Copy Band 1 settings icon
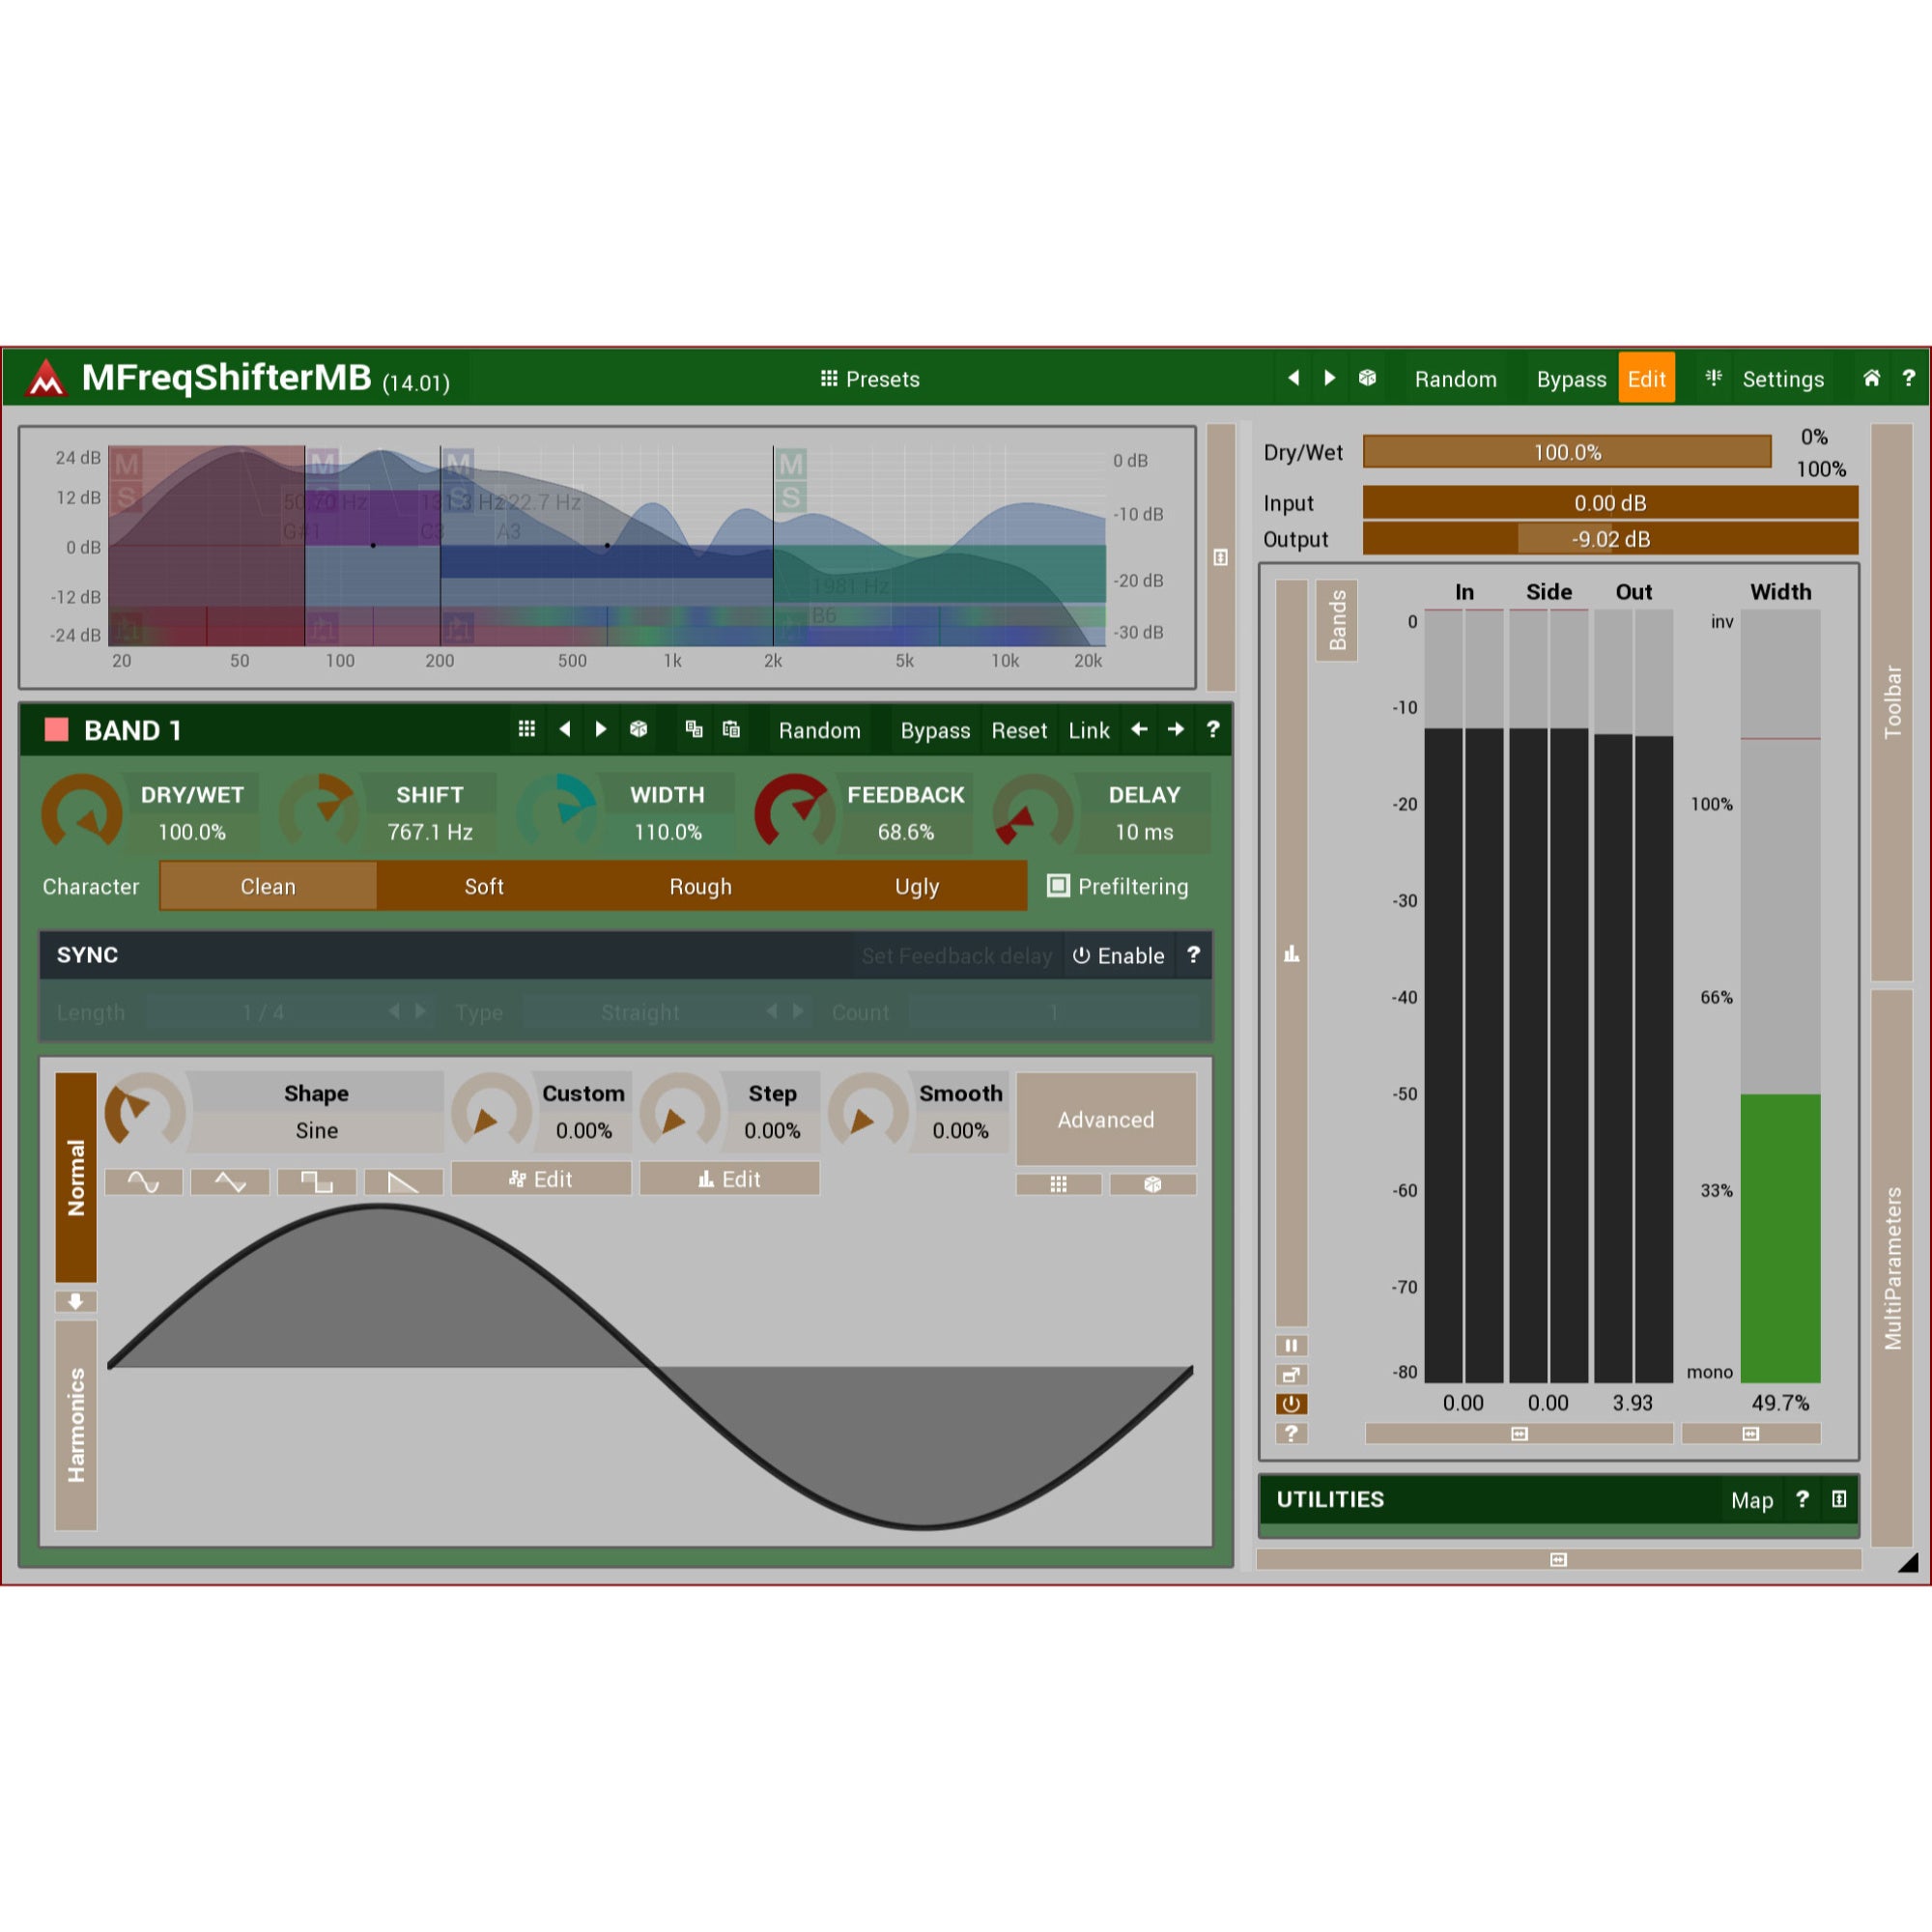 pos(694,729)
